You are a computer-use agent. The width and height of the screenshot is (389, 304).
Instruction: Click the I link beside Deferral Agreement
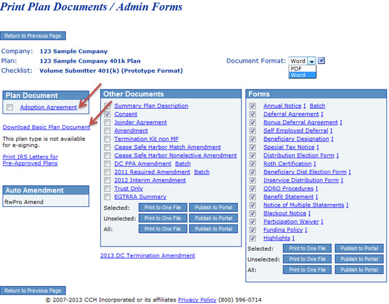tap(321, 114)
